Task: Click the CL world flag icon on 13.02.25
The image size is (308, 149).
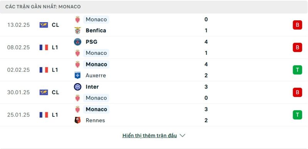Action: pyautogui.click(x=44, y=25)
